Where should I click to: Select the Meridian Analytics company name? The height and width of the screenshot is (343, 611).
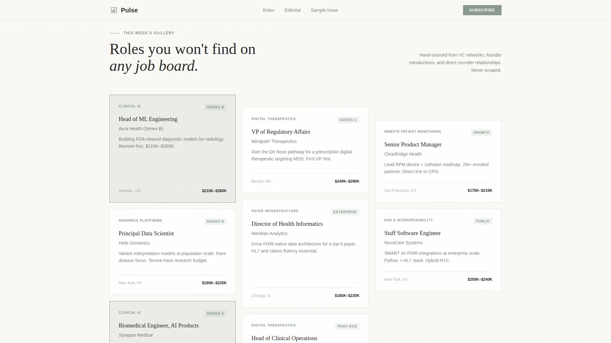click(269, 233)
